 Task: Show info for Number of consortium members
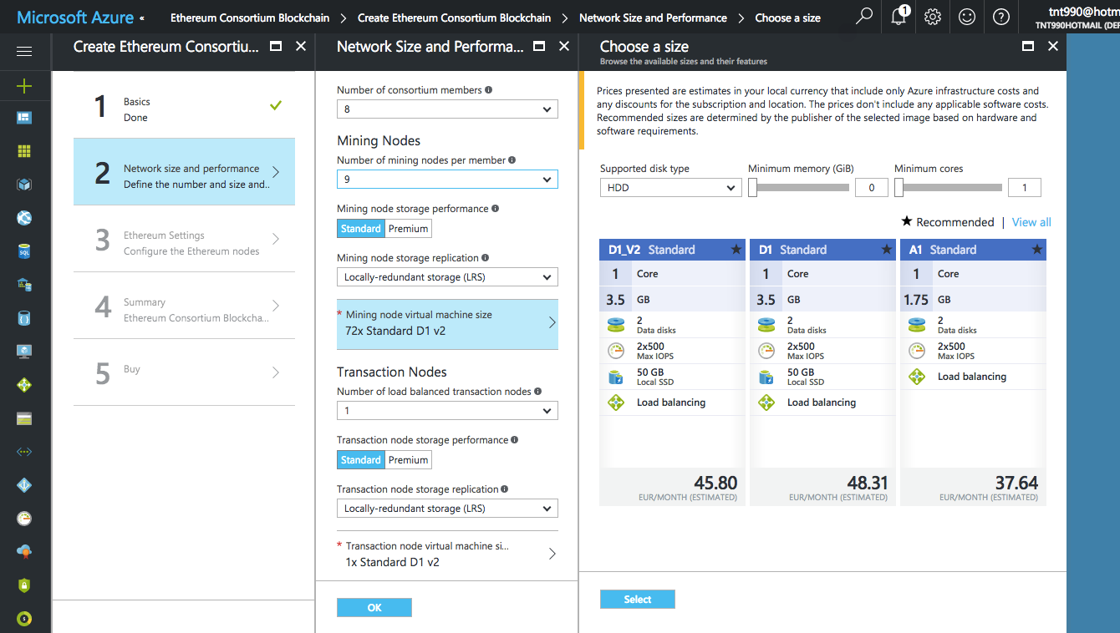click(x=489, y=90)
